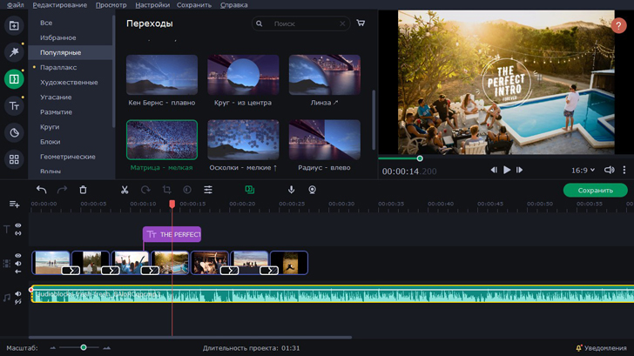Click the red help question mark
634x356 pixels.
point(619,26)
